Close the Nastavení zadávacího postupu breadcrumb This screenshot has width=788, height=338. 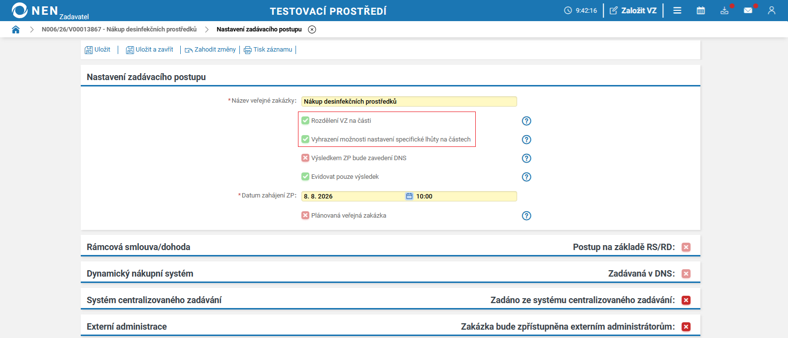312,29
